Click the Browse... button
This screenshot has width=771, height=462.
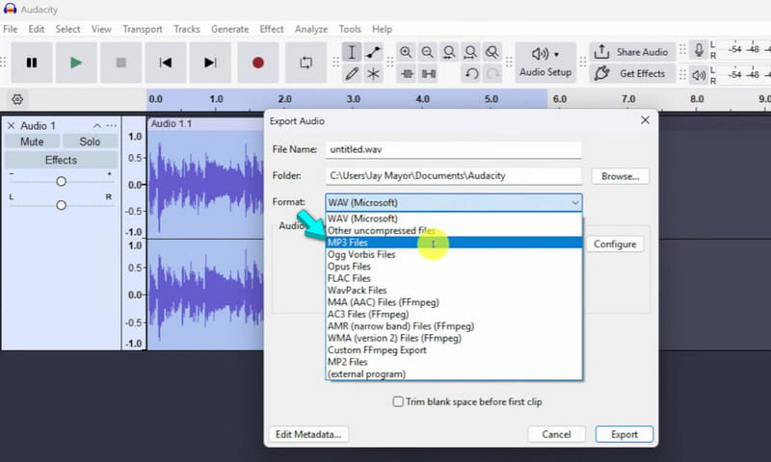click(621, 176)
